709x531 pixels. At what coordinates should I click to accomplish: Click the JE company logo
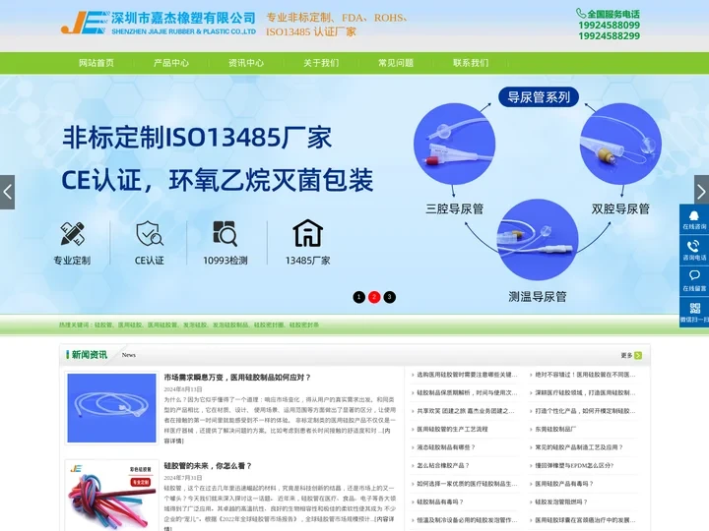point(159,23)
